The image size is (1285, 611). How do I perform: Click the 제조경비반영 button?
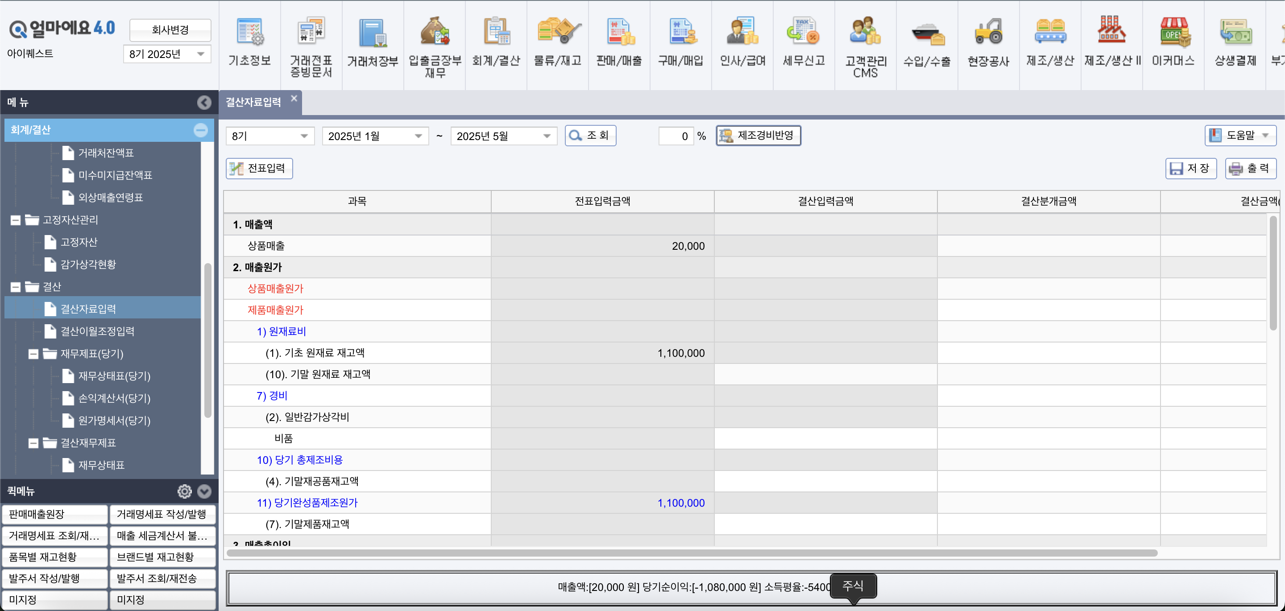758,136
